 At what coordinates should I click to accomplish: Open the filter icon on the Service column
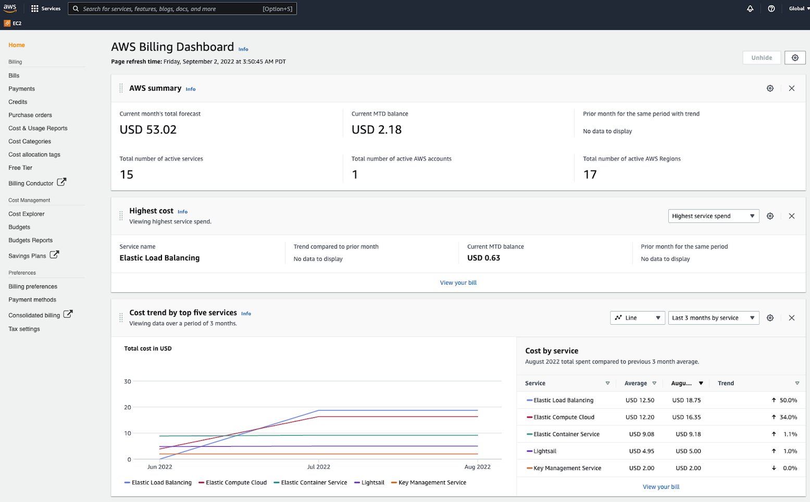pos(607,383)
